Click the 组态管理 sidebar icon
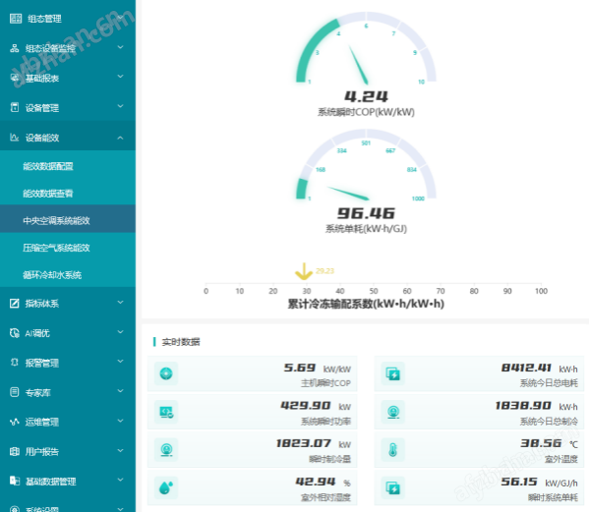The width and height of the screenshot is (590, 512). (16, 19)
